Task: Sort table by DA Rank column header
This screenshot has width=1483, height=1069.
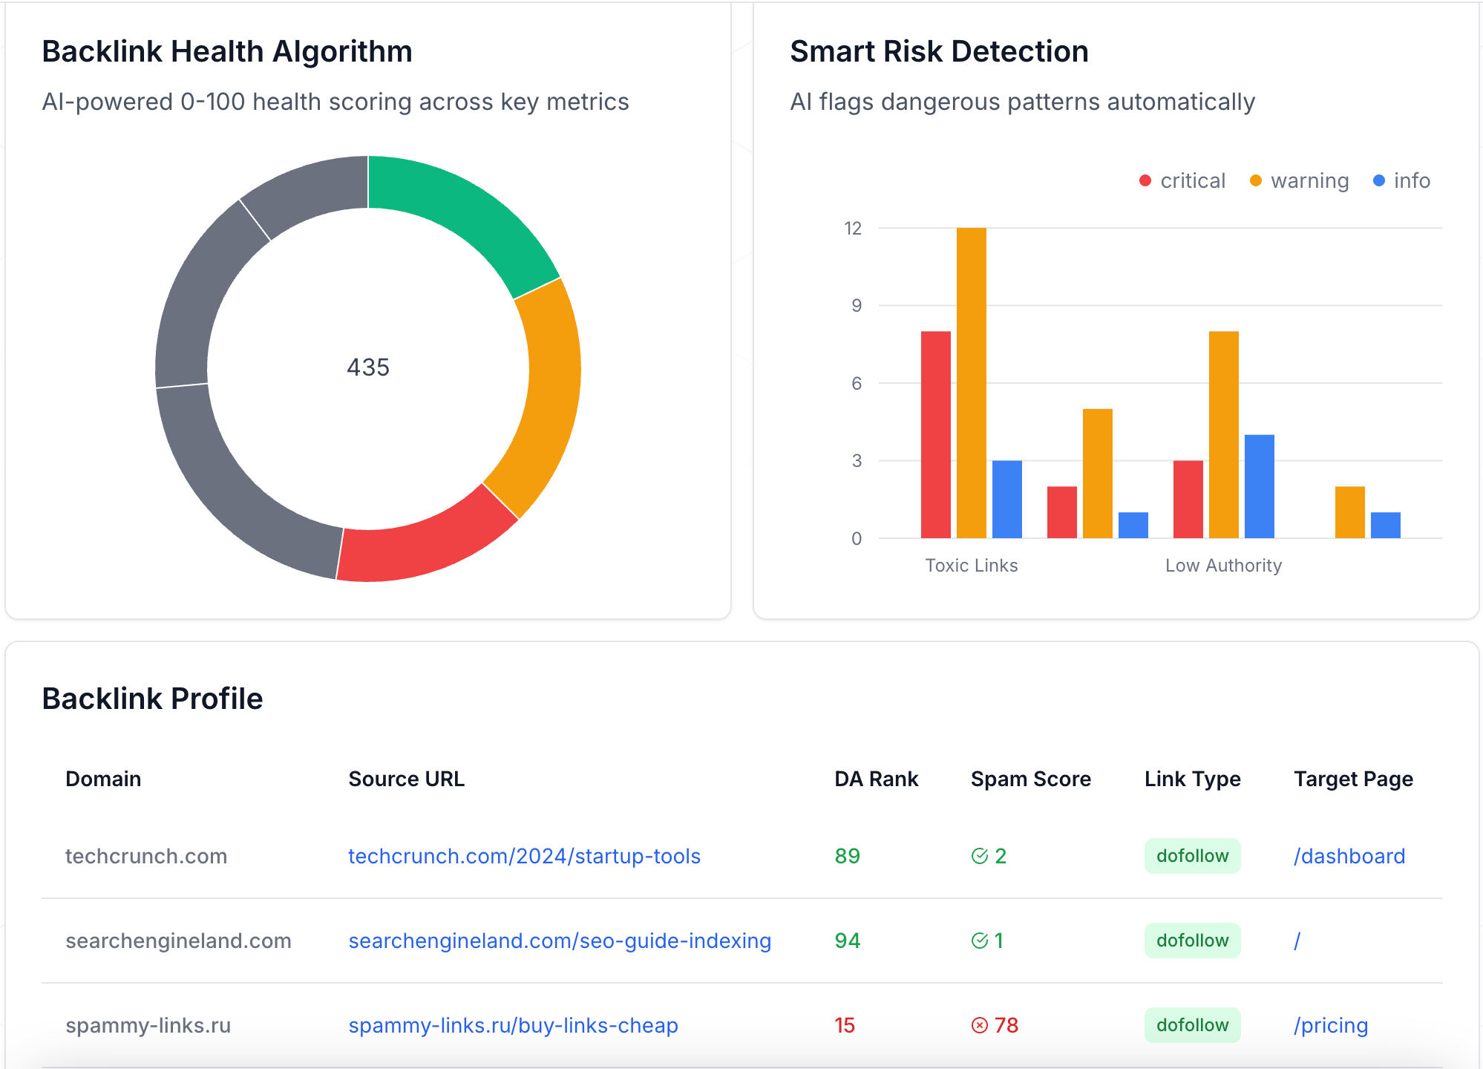Action: click(x=876, y=779)
